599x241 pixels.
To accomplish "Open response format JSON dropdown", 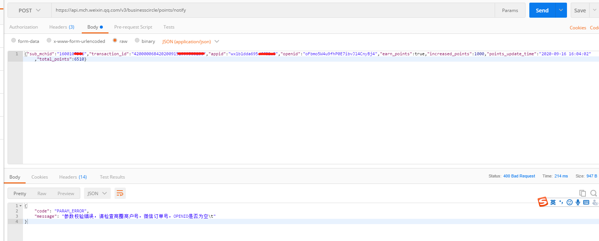I will coord(97,193).
